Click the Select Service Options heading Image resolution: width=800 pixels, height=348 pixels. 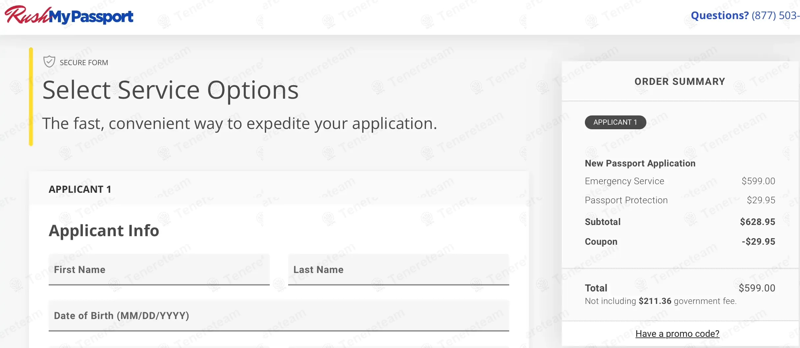(x=170, y=90)
